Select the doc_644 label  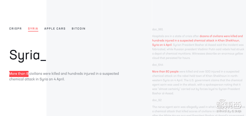pyautogui.click(x=157, y=65)
